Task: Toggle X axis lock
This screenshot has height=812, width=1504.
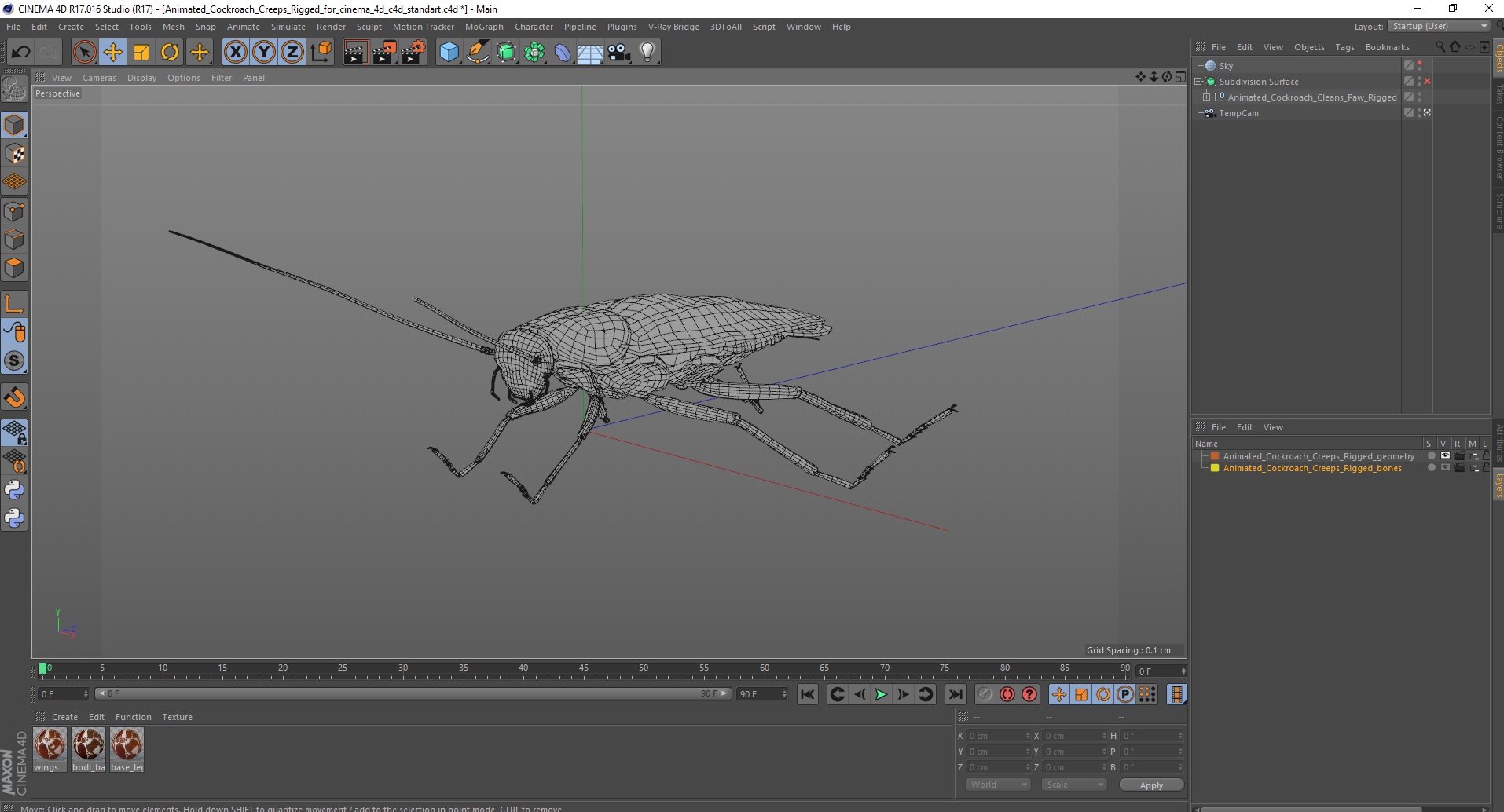Action: (235, 53)
